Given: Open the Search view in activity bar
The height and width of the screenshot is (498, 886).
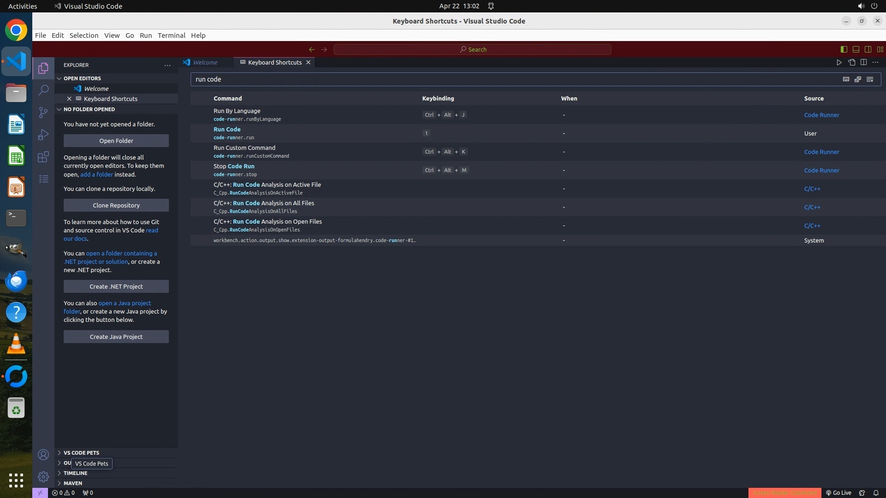Looking at the screenshot, I should point(43,90).
